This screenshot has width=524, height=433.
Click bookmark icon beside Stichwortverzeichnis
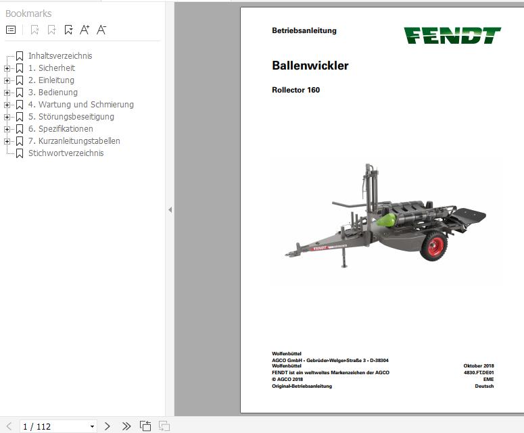pos(20,153)
